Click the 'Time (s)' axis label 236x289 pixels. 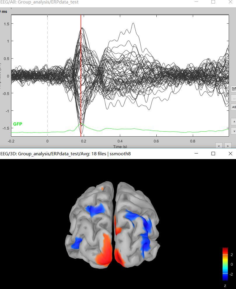pos(120,147)
